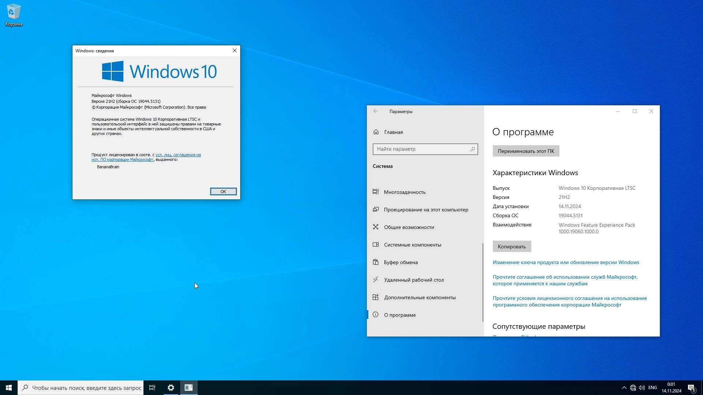The height and width of the screenshot is (395, 703).
Task: Click the 19044.5131 build number value
Action: coord(570,215)
